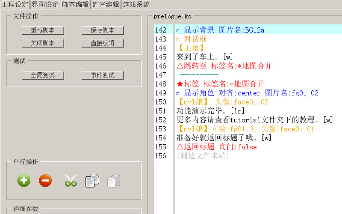Open the 游戏系统 tab

click(x=136, y=4)
